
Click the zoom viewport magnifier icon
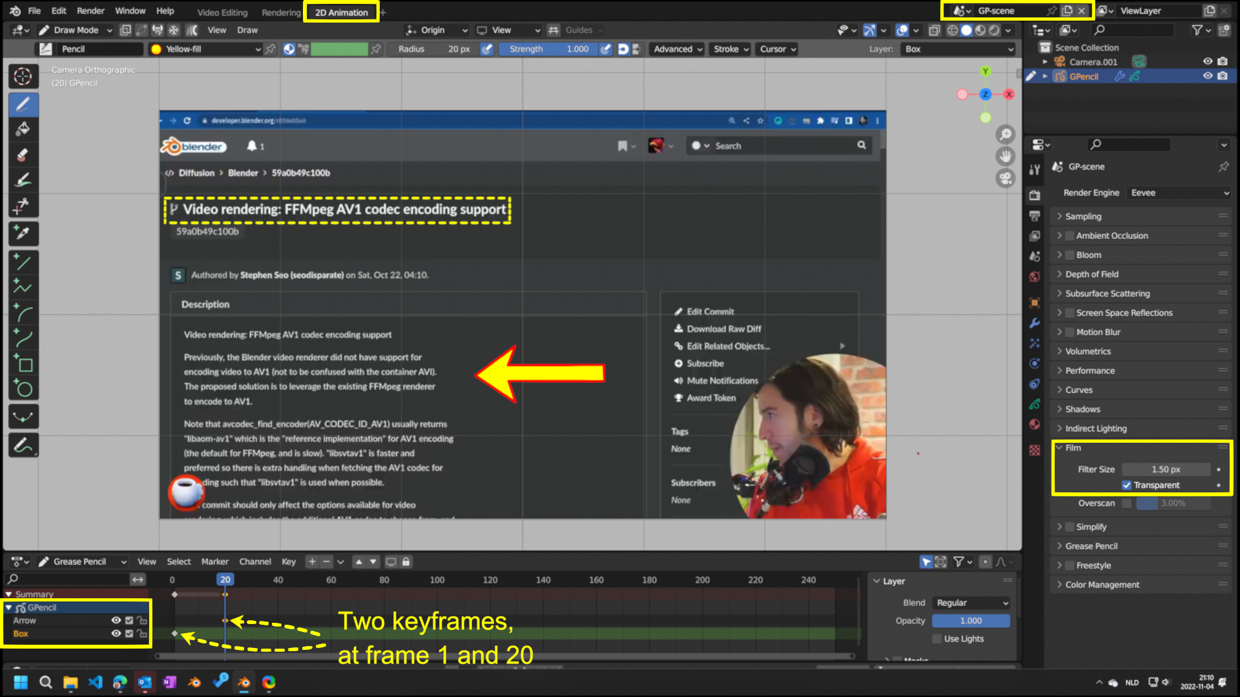[1006, 135]
